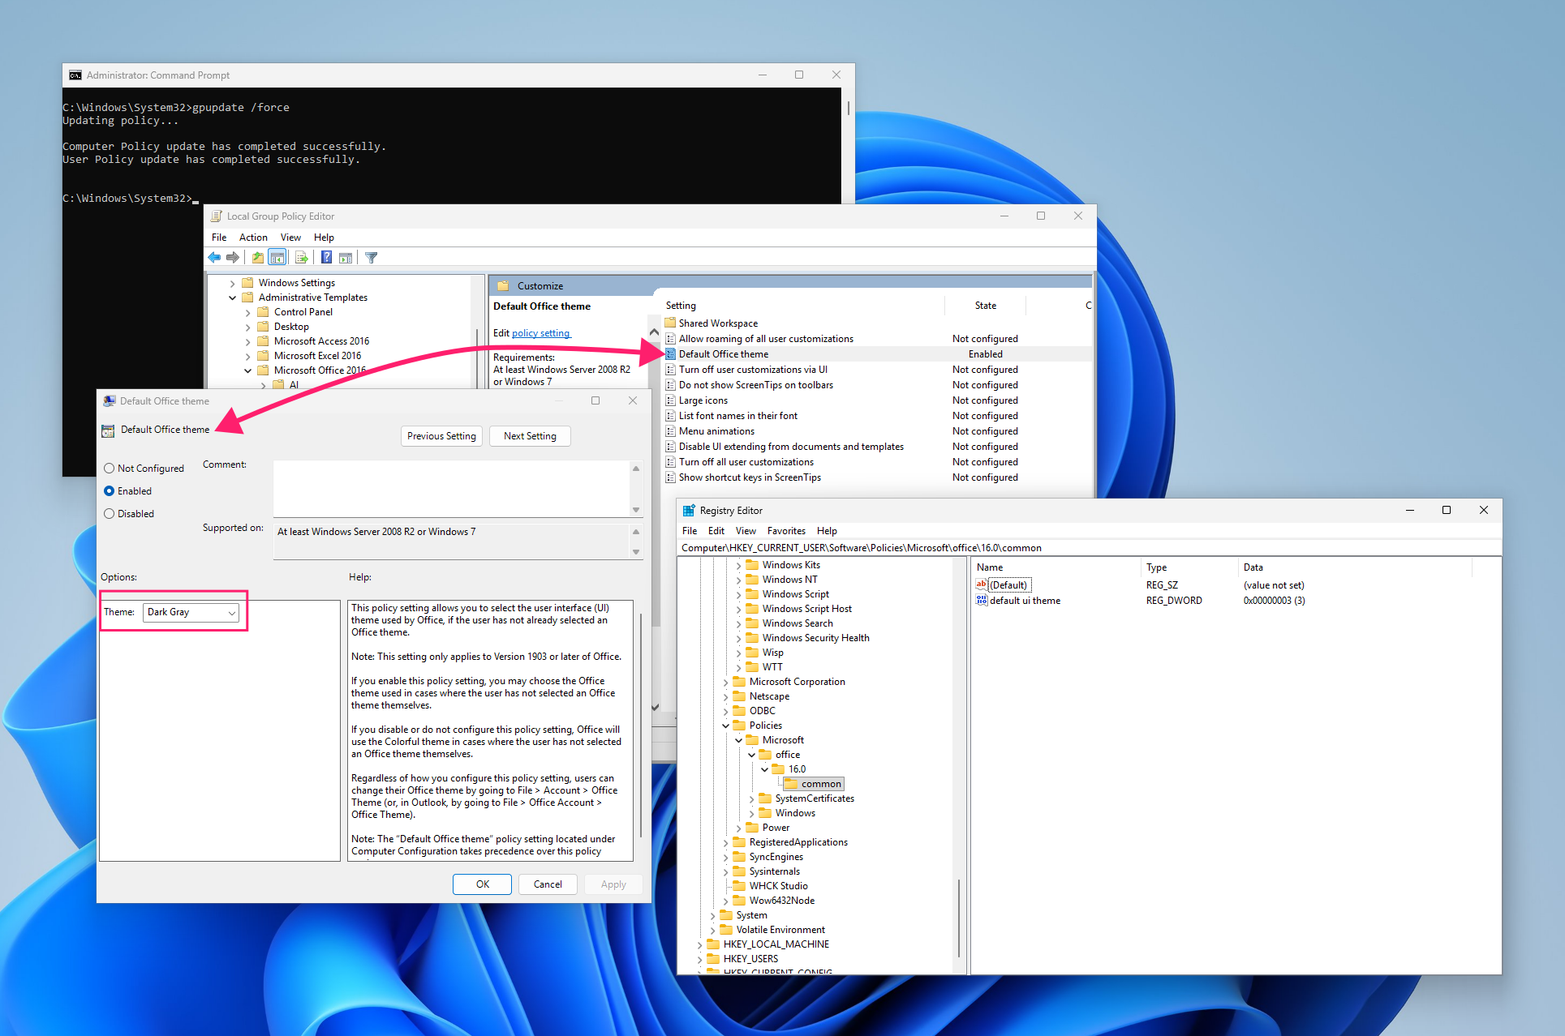Click the Menu animations policy setting icon

tap(670, 431)
